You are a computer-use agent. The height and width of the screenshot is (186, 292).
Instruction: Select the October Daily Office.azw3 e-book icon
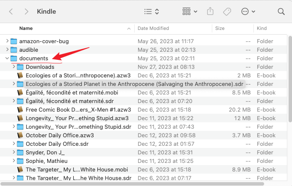[x=20, y=135]
